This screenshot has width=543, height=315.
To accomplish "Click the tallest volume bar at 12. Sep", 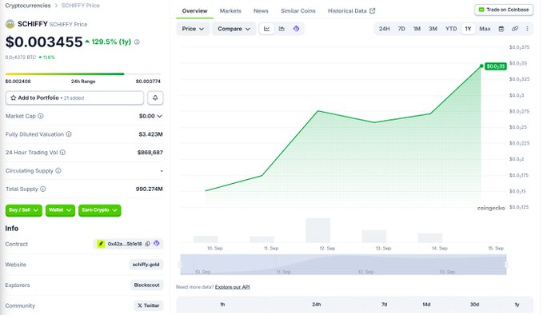I will pos(318,229).
